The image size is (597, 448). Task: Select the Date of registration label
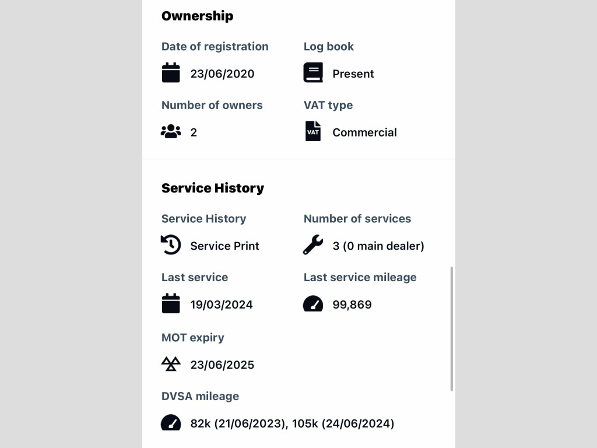tap(215, 47)
